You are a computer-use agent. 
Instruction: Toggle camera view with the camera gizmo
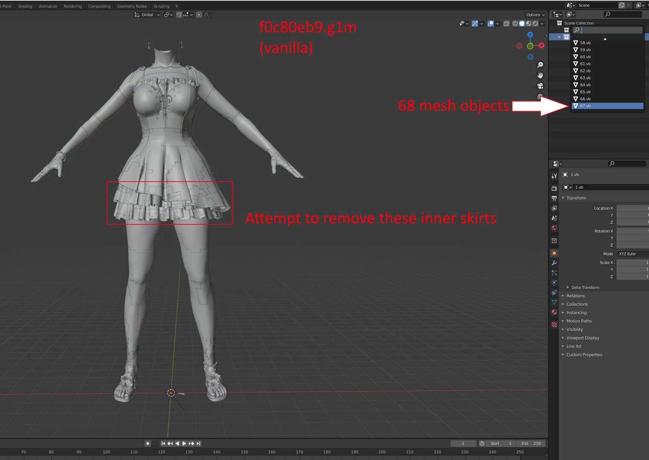[x=540, y=86]
